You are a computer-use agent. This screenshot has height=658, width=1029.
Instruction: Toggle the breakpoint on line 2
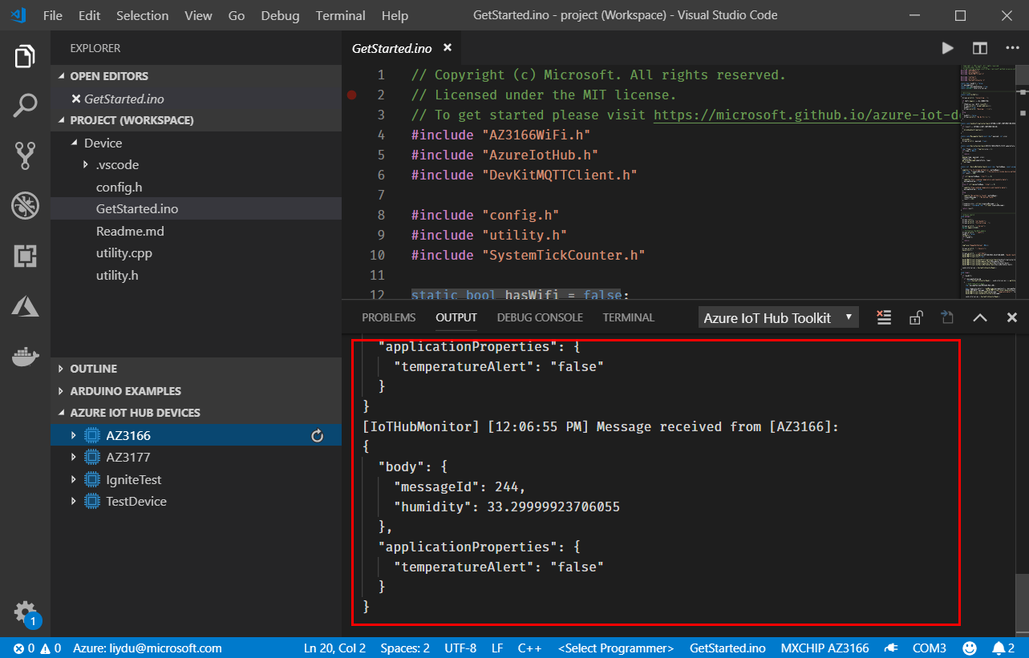351,95
